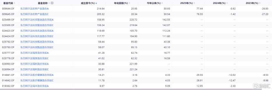Click the 今年以来(%) column header label
The height and width of the screenshot is (90, 272).
154,3
